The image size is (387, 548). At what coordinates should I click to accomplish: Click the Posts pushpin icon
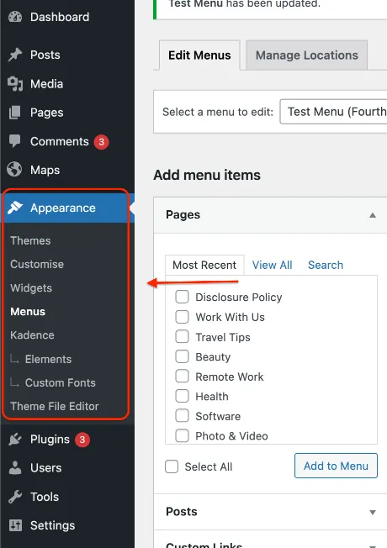click(15, 55)
